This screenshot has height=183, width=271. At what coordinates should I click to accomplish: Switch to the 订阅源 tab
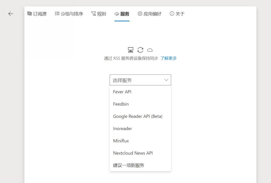[37, 14]
